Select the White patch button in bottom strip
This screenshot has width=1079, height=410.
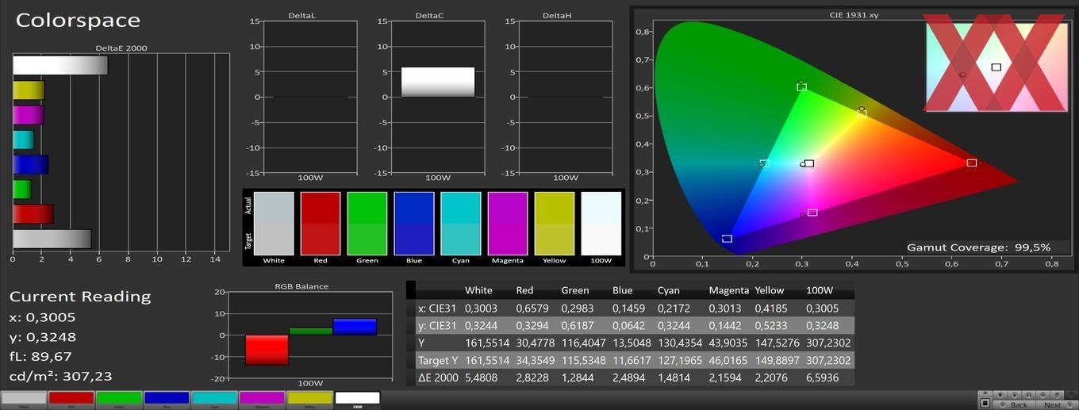coord(23,399)
